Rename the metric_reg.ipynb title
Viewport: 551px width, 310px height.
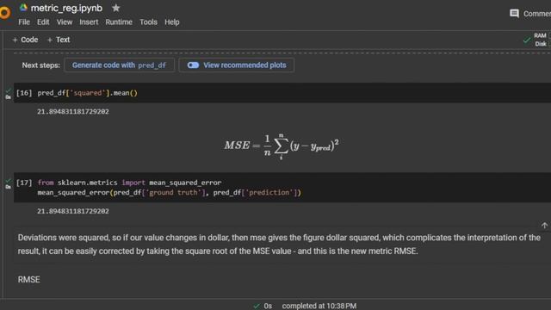tap(66, 8)
